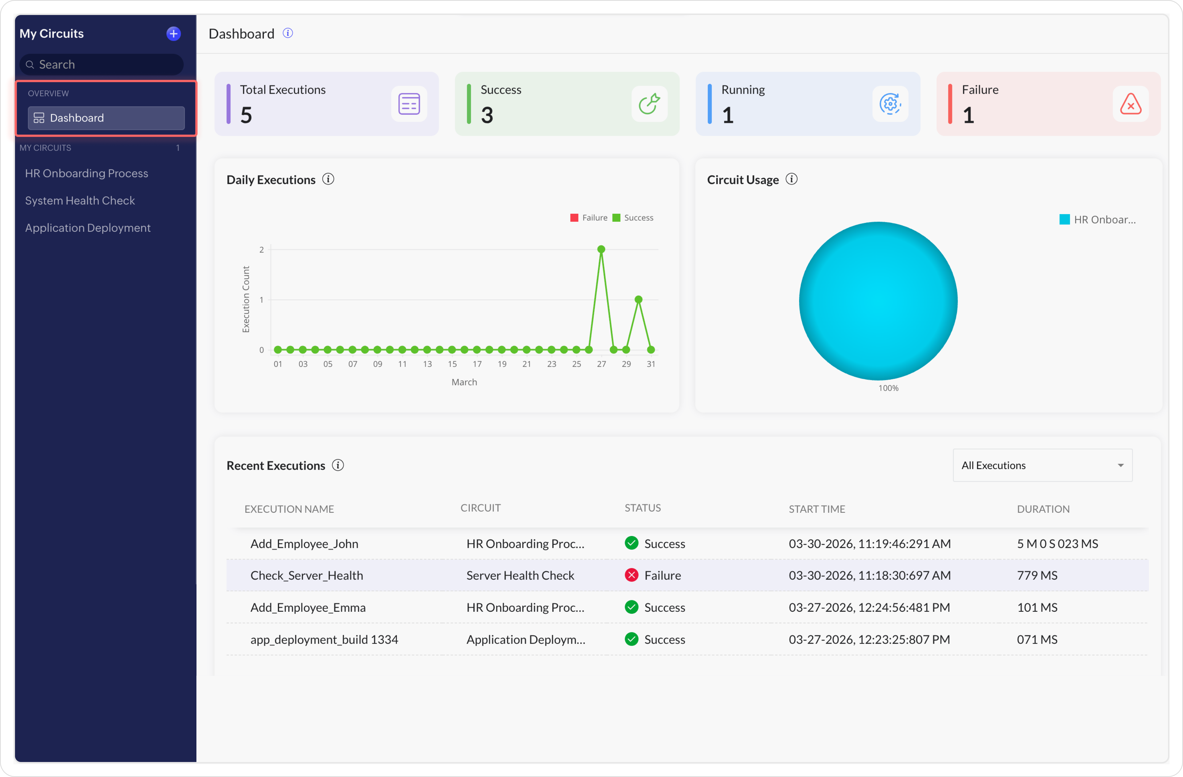
Task: Click the Recent Executions info icon
Action: pyautogui.click(x=338, y=465)
